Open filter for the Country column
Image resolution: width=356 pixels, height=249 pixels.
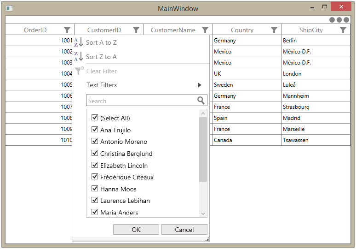pos(274,30)
